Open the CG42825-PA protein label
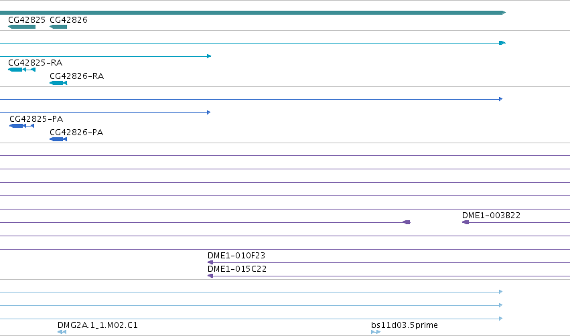570x336 pixels. click(x=36, y=119)
